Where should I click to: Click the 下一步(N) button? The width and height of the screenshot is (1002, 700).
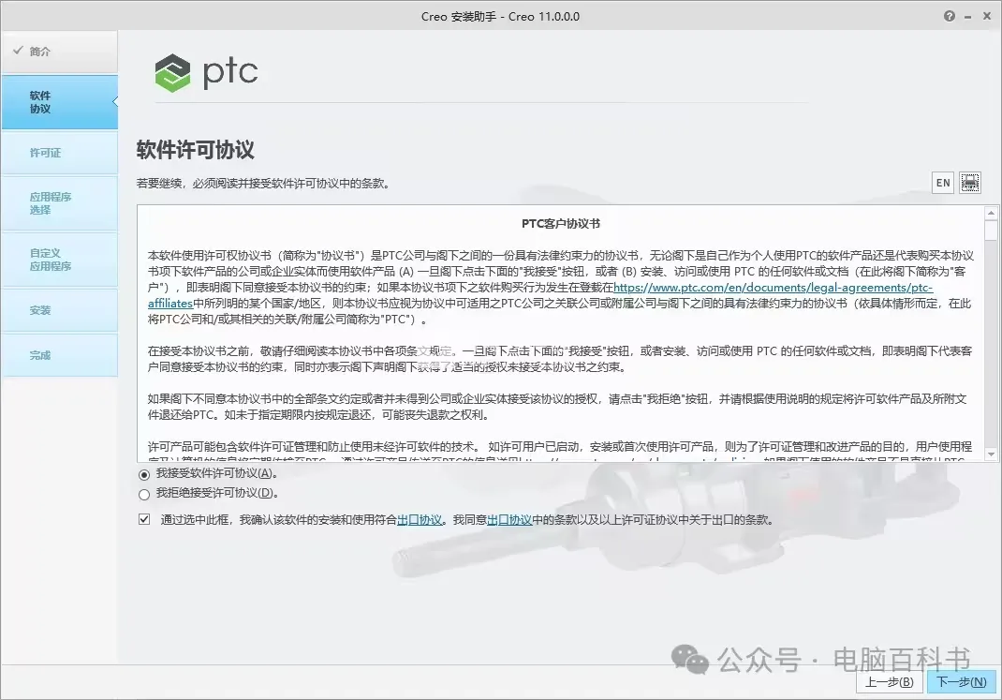pyautogui.click(x=961, y=682)
